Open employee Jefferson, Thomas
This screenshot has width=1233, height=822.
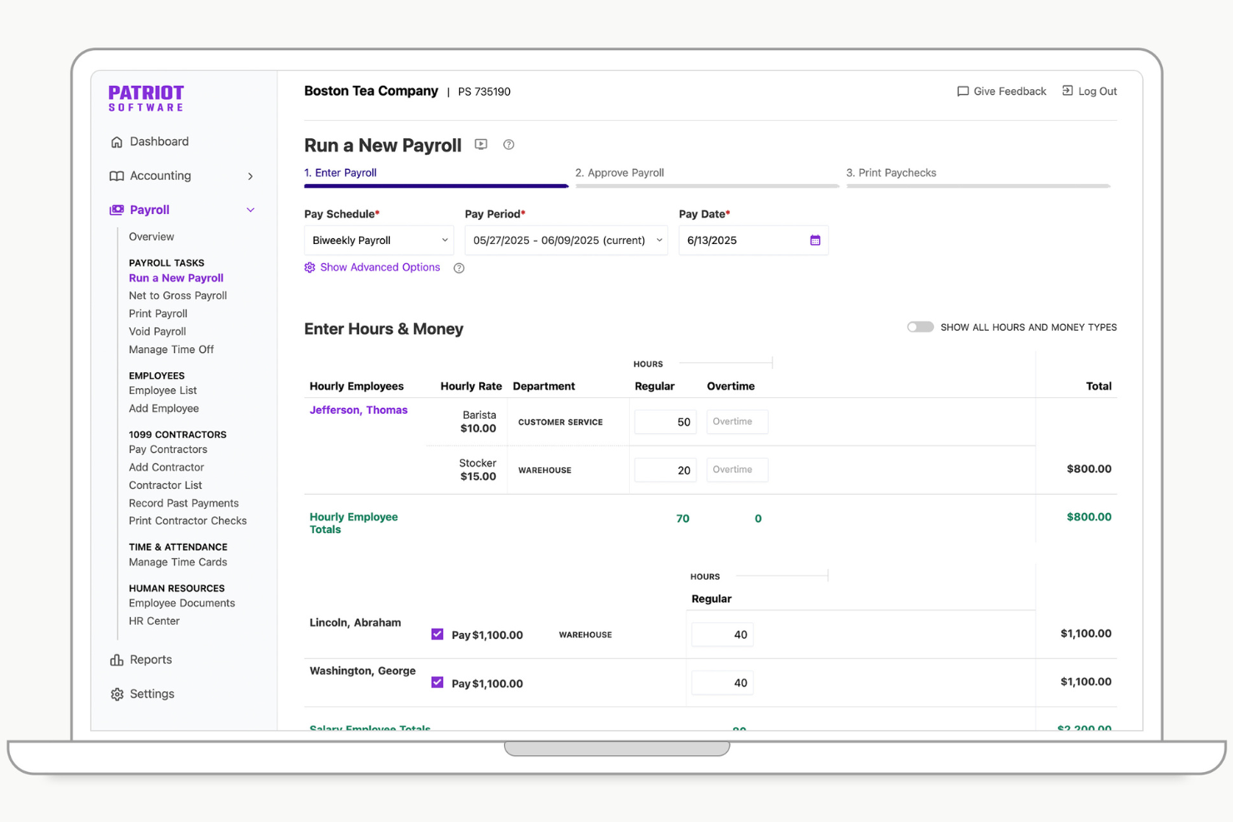click(x=358, y=410)
